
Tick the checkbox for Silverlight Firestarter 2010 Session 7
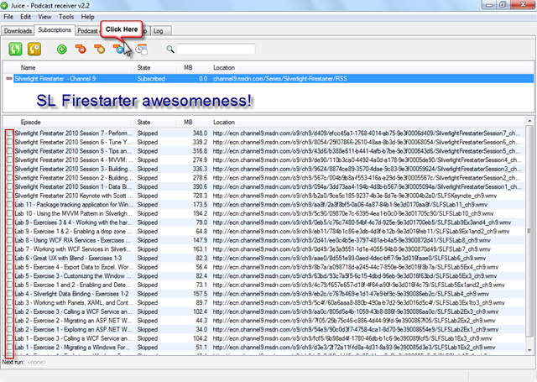(9, 133)
